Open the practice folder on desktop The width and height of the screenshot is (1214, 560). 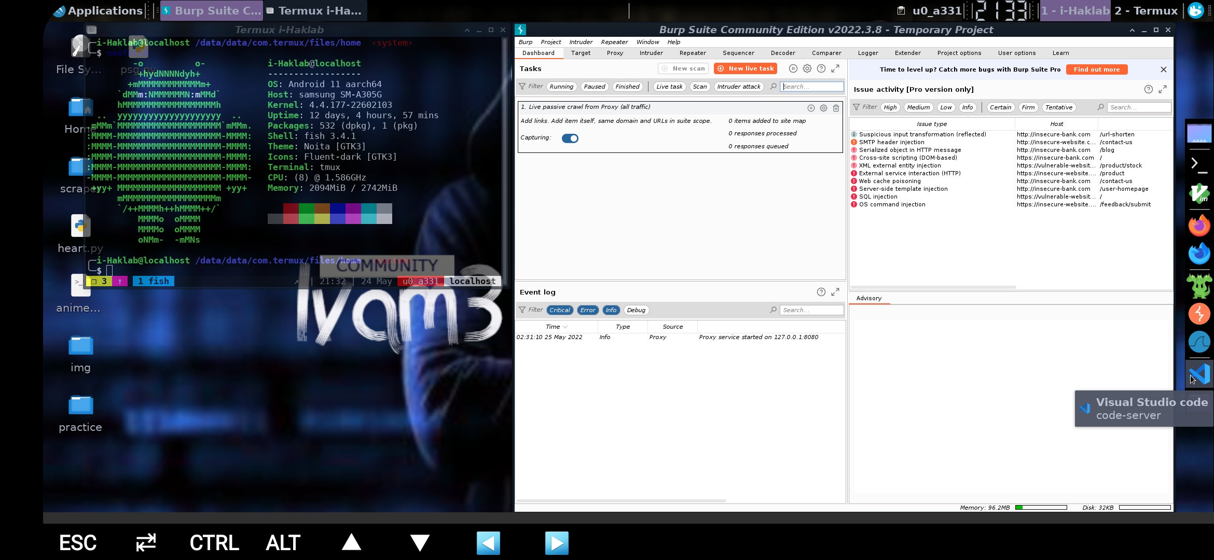click(80, 413)
